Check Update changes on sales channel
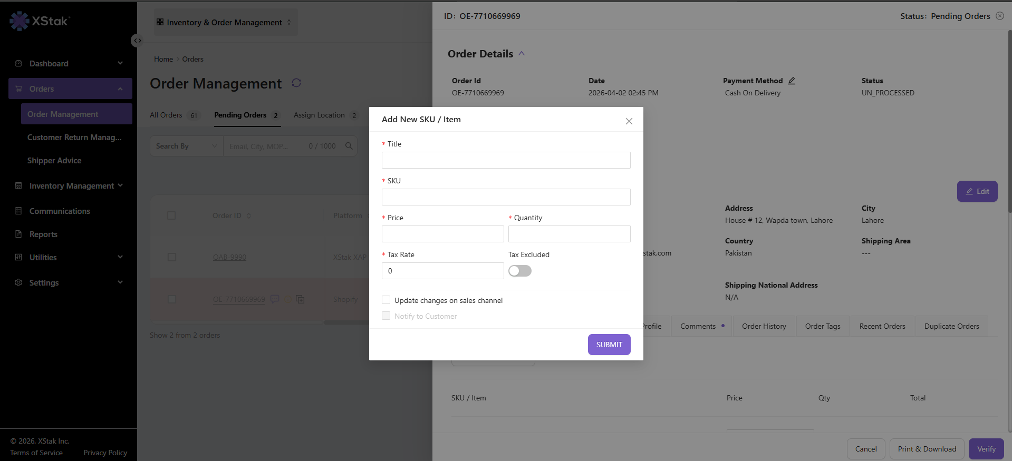This screenshot has height=461, width=1012. click(x=386, y=300)
